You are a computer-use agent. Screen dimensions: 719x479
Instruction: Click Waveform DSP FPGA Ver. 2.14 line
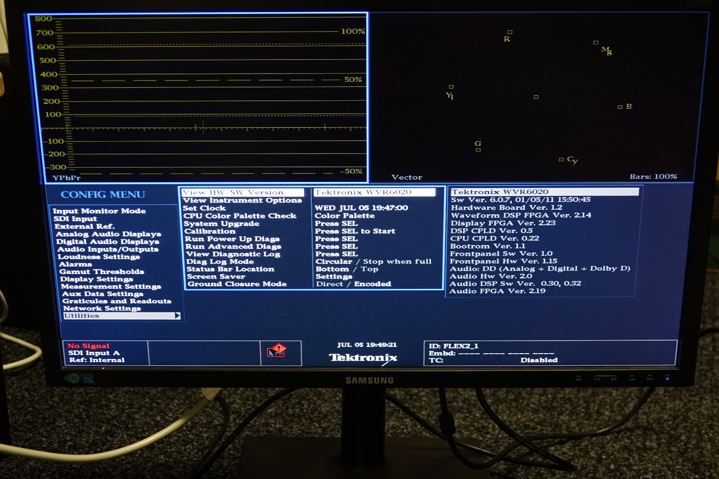tap(521, 215)
